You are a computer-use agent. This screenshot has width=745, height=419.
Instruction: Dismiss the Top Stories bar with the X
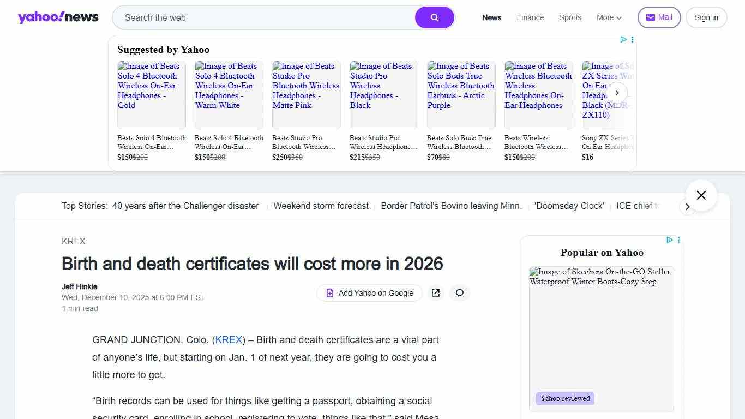click(701, 195)
